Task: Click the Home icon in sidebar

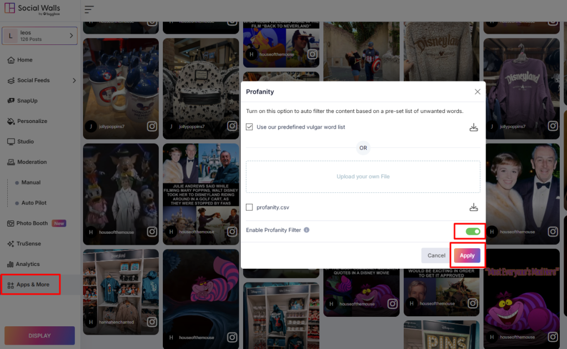Action: [x=11, y=60]
